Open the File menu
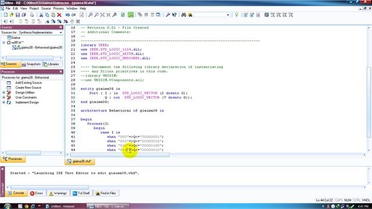This screenshot has height=209, width=372. point(8,8)
